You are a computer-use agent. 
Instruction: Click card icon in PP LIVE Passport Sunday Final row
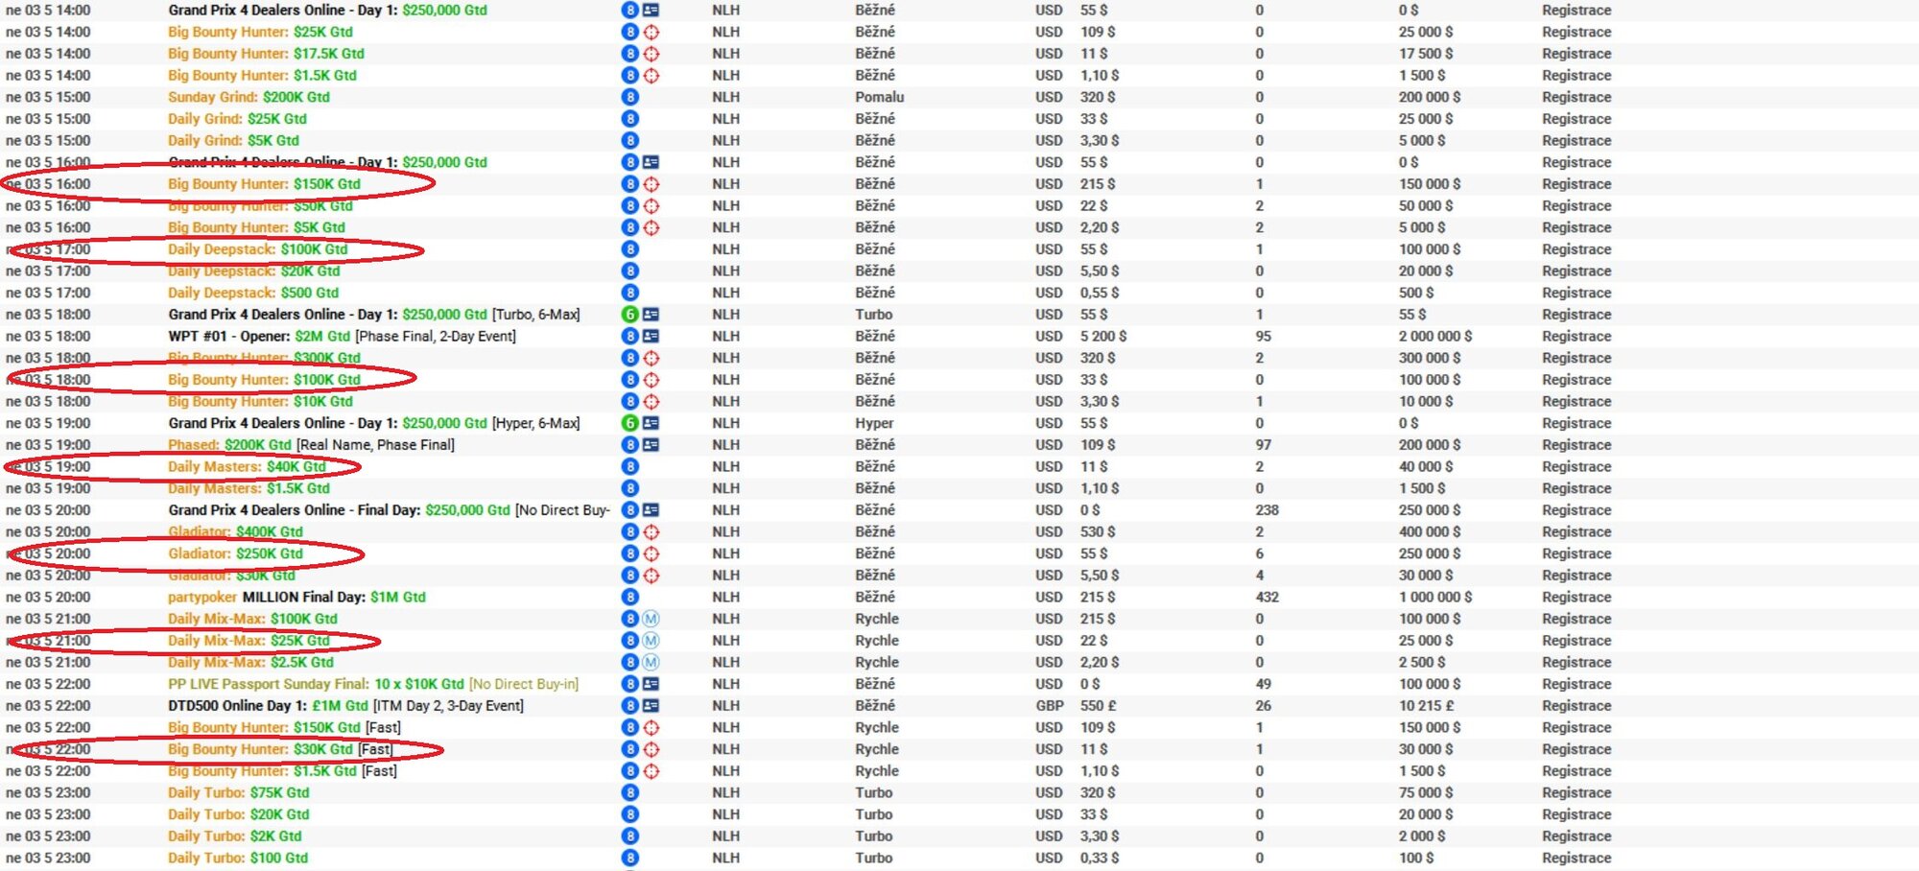652,684
